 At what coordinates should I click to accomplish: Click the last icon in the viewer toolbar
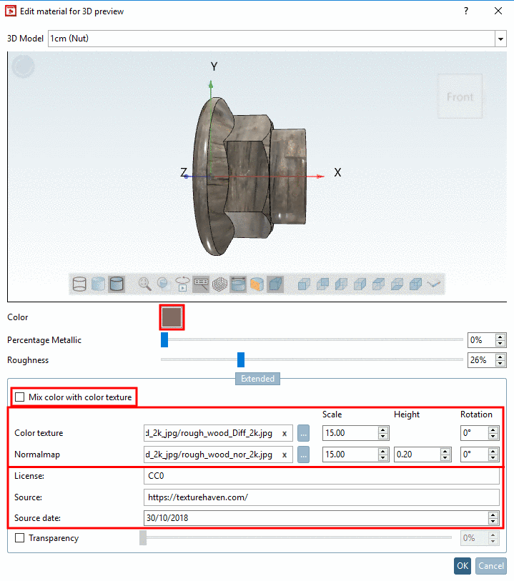(434, 284)
